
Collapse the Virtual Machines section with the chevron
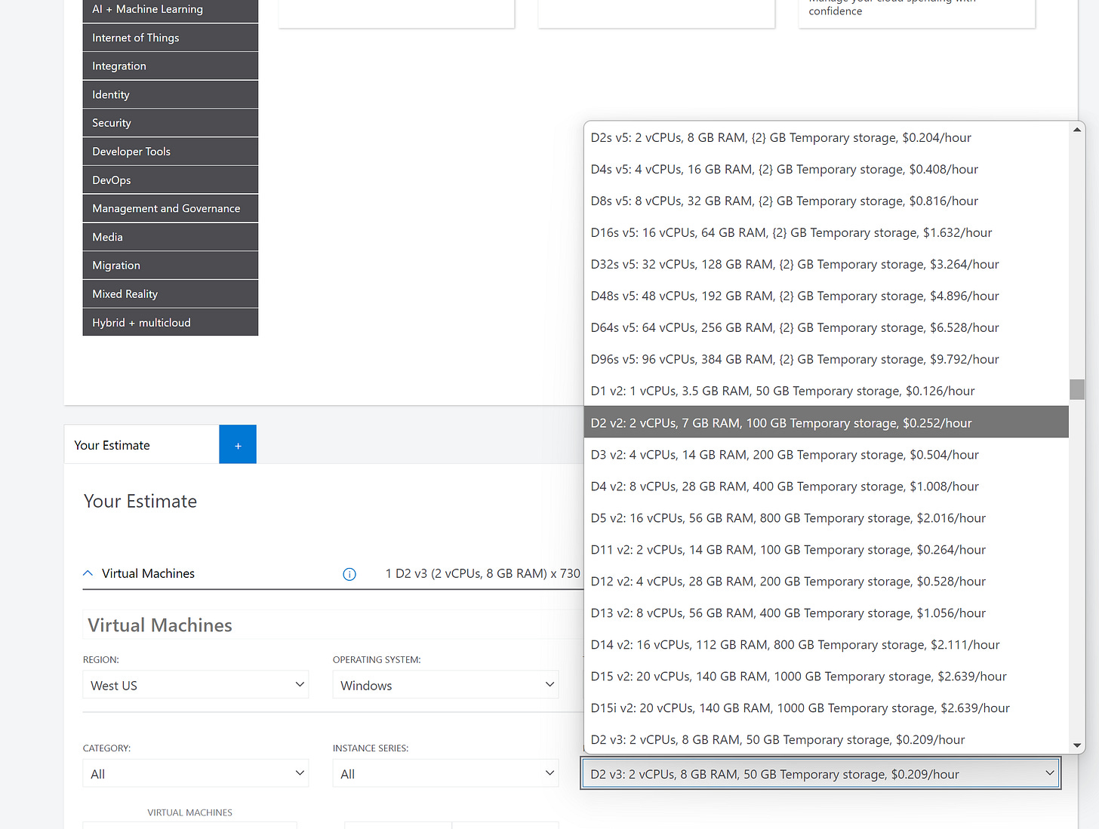pyautogui.click(x=88, y=573)
